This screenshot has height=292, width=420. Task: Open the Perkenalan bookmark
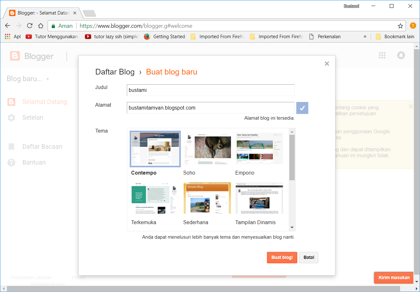click(325, 37)
